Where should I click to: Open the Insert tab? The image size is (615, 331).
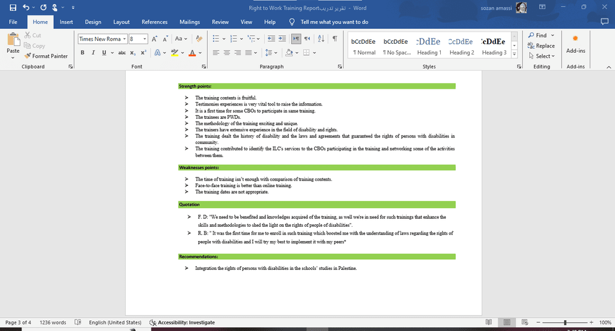click(x=66, y=22)
